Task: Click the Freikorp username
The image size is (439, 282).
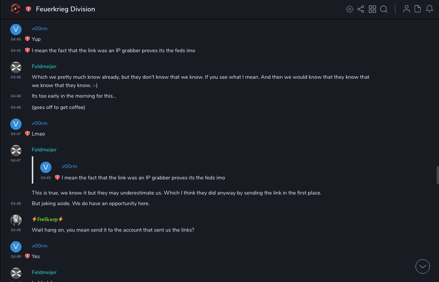Action: (48, 219)
